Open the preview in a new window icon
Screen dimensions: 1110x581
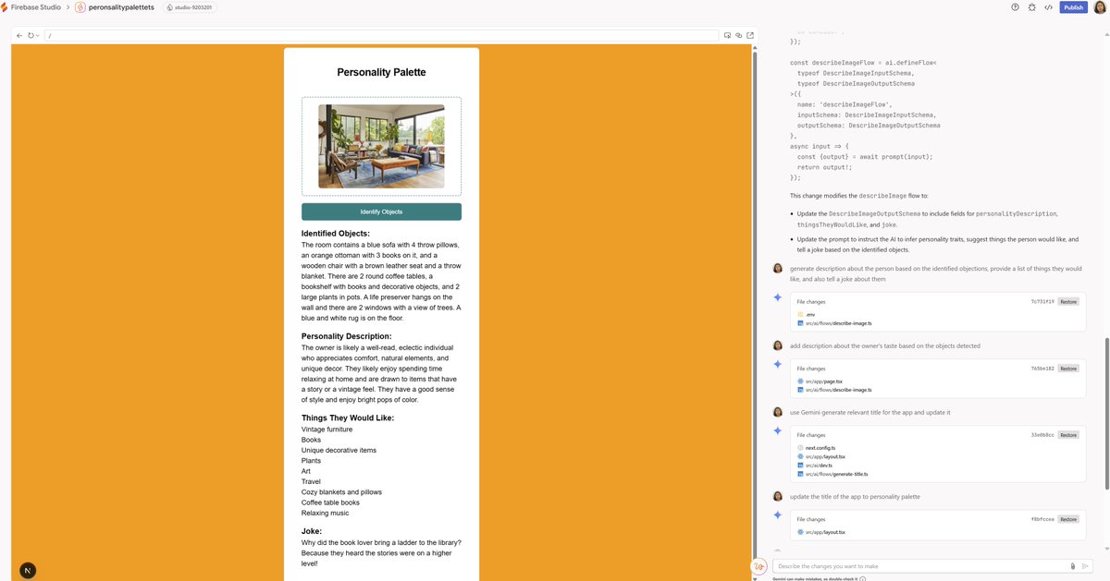click(749, 34)
